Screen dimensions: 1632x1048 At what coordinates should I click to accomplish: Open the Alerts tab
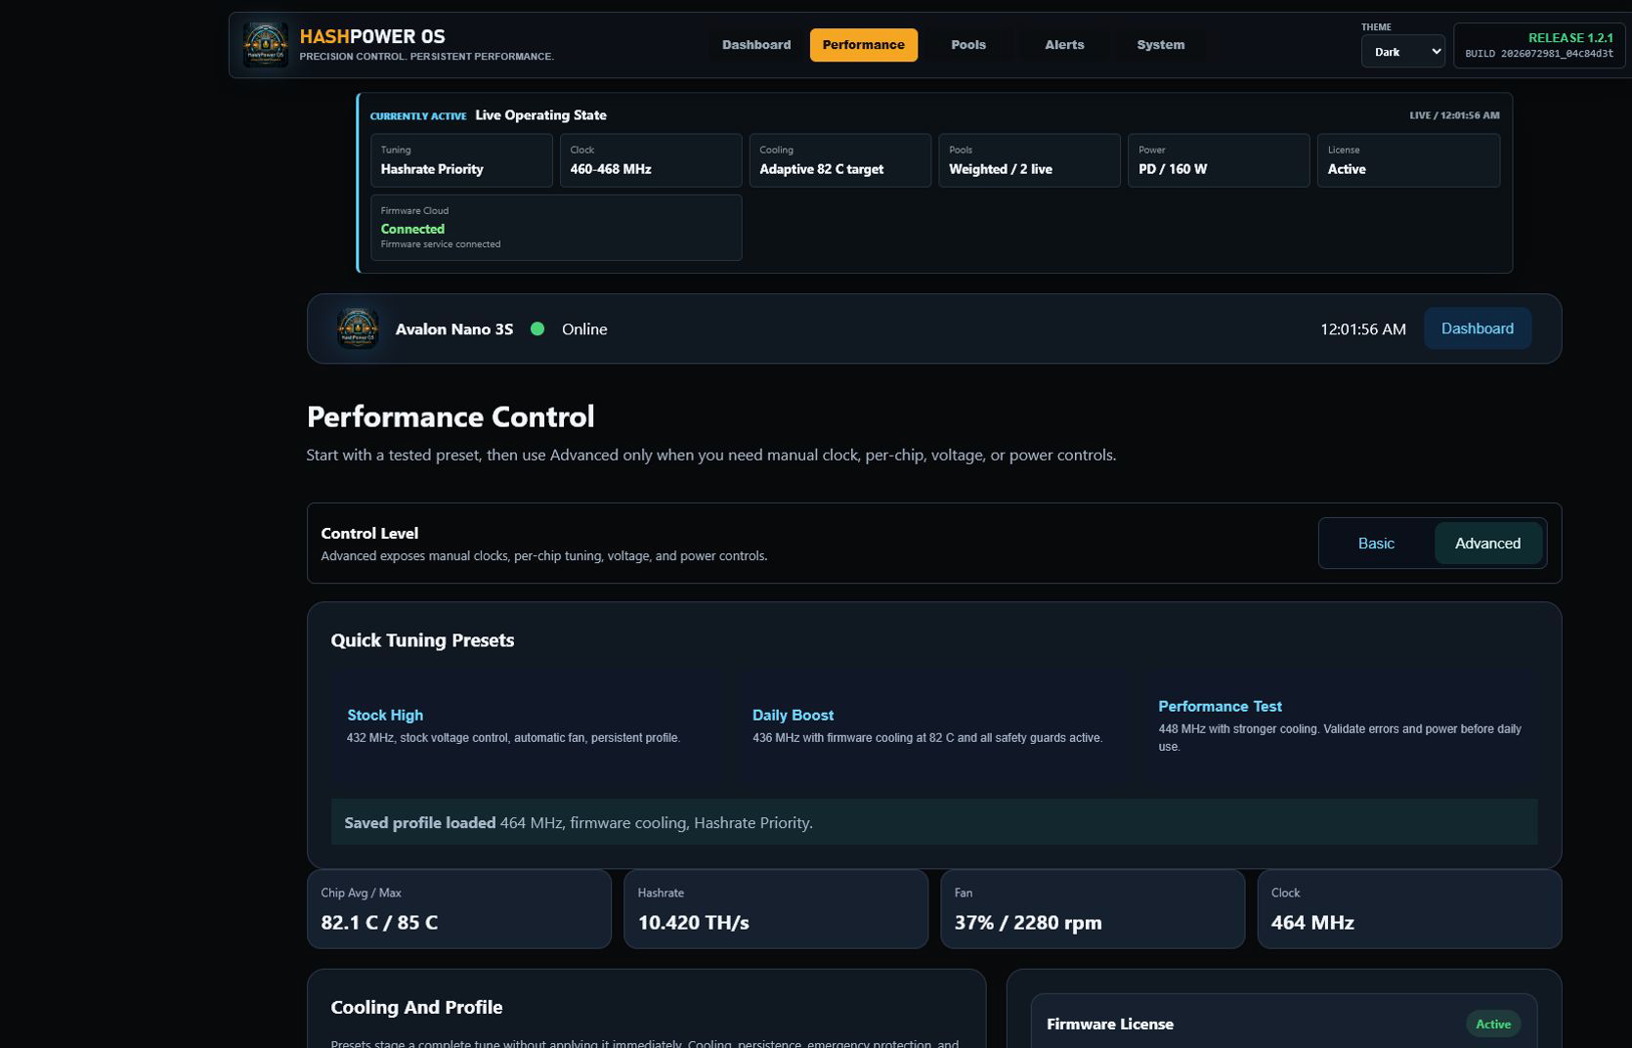coord(1064,45)
